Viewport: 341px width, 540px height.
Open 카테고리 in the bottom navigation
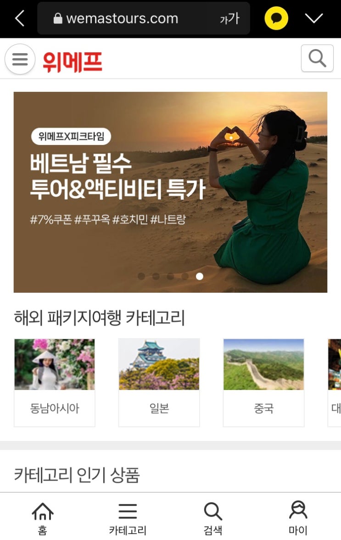click(x=128, y=518)
